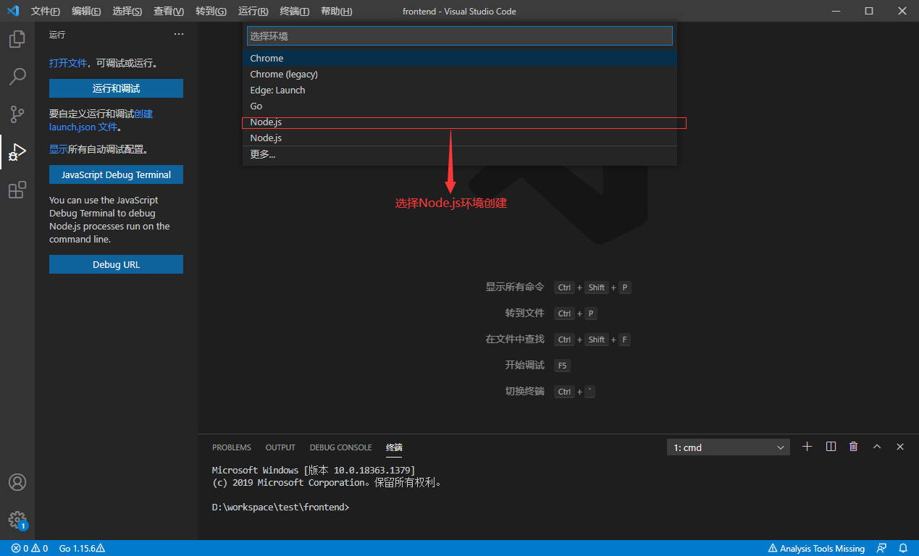Click the VS Code logo in the title bar
The image size is (919, 556).
(13, 11)
